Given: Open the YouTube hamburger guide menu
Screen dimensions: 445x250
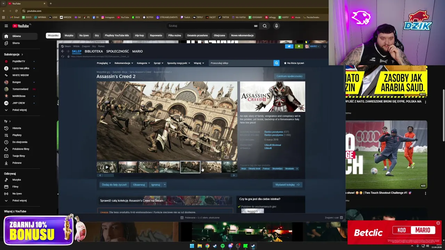Looking at the screenshot, I should [x=6, y=26].
